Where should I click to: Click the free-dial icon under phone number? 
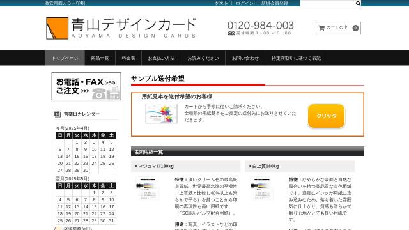(x=231, y=33)
